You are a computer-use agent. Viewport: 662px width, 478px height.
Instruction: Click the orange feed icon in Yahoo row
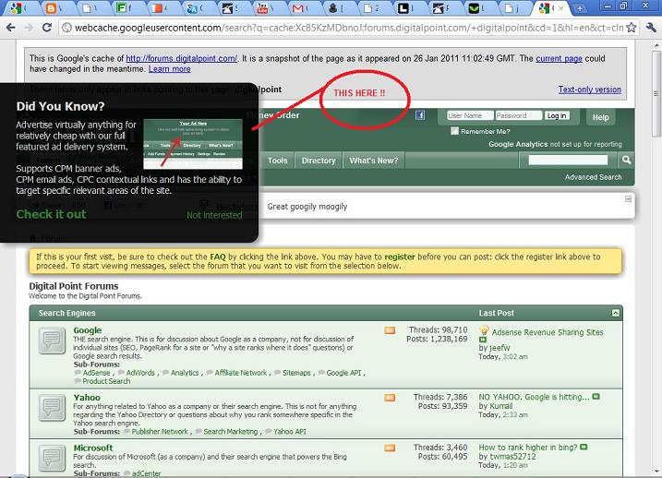390,398
